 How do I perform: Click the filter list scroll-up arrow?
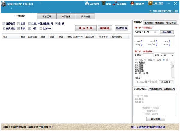172,63
